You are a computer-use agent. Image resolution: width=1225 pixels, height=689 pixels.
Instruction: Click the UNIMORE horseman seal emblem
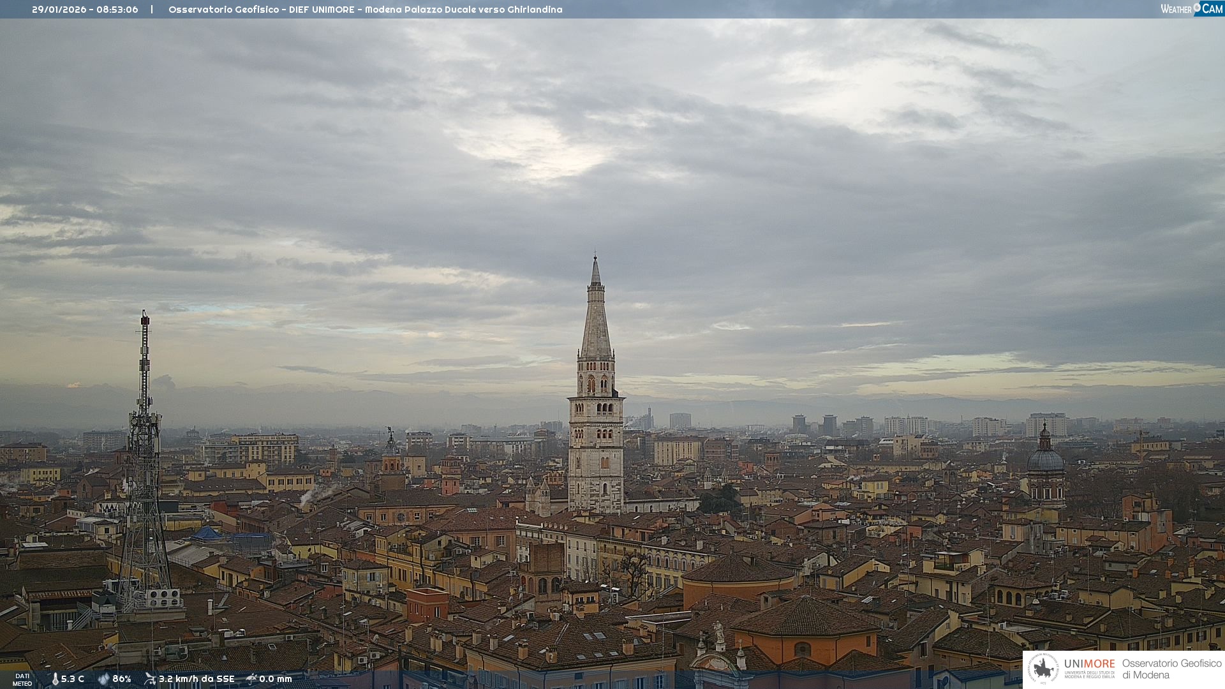click(1043, 669)
